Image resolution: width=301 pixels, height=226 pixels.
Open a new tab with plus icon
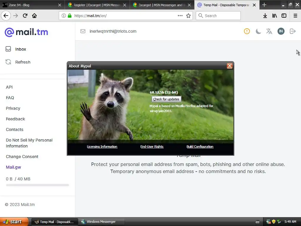point(264,5)
